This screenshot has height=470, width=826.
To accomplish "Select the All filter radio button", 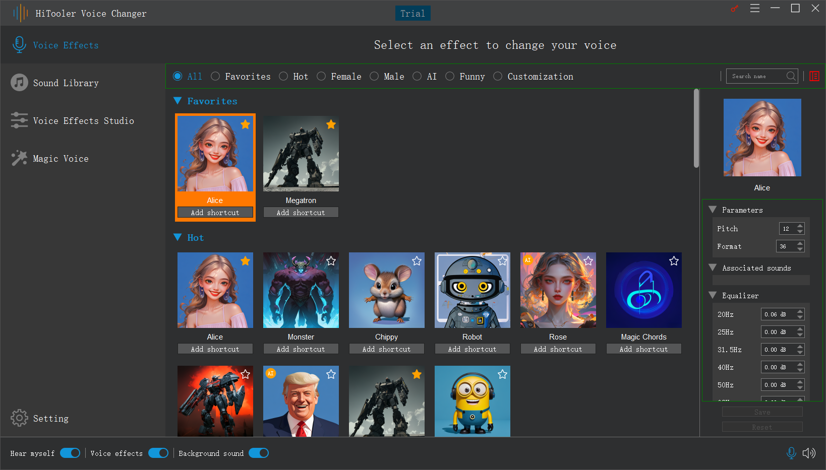I will pyautogui.click(x=178, y=76).
